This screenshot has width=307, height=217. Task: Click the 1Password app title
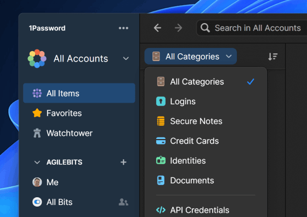[47, 28]
